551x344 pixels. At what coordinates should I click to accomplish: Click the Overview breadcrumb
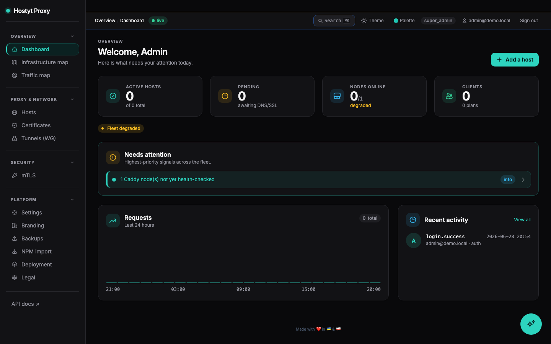click(x=105, y=21)
